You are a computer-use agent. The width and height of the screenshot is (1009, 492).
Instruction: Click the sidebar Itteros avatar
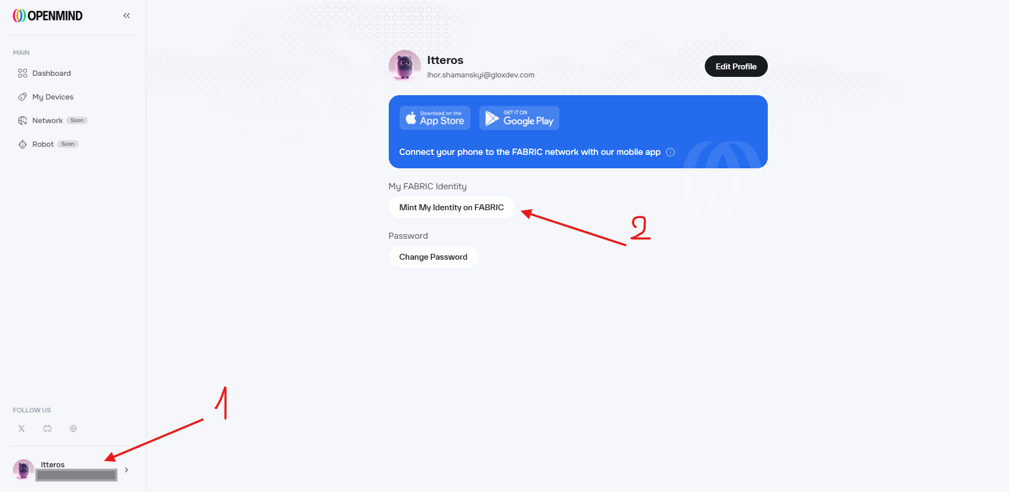[24, 469]
